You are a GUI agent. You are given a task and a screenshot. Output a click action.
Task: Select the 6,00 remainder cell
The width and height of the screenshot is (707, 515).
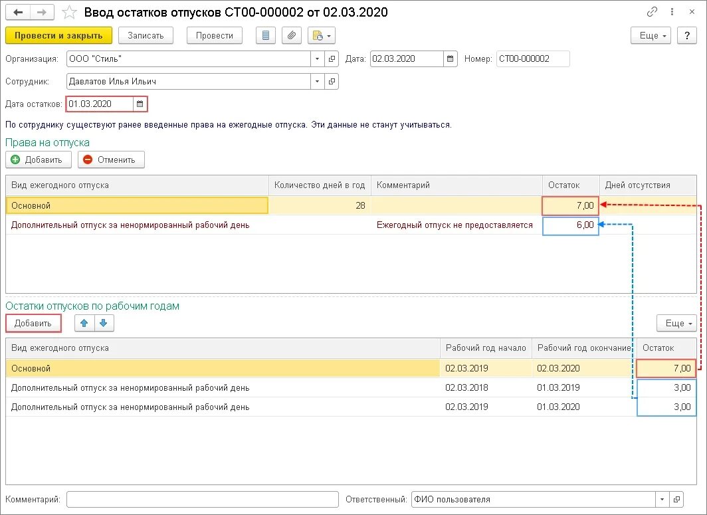point(570,225)
